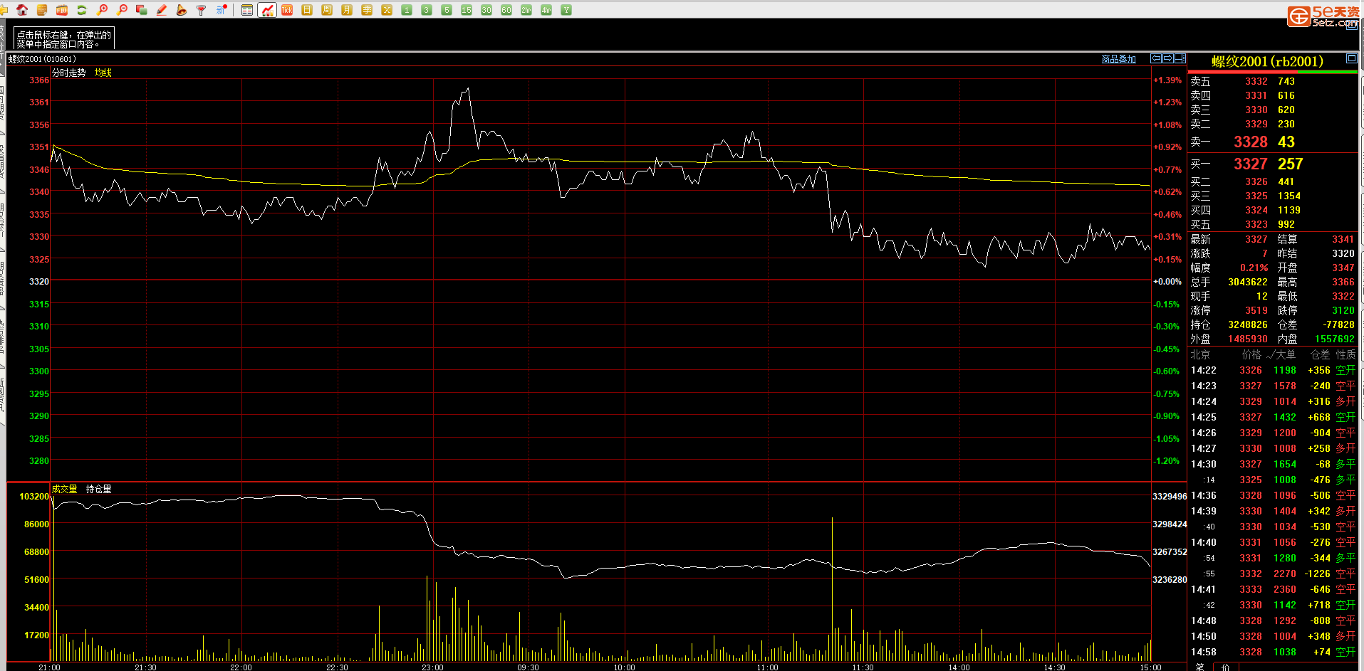
Task: Click the funnel filter icon
Action: (202, 10)
